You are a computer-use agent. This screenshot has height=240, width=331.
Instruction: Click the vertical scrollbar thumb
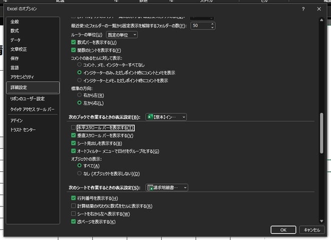coord(321,133)
